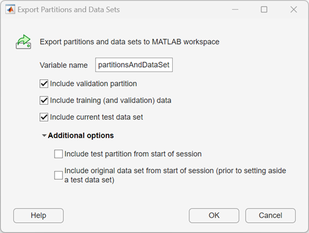The image size is (309, 233).
Task: Enable Include test partition from start of session
Action: click(x=58, y=154)
